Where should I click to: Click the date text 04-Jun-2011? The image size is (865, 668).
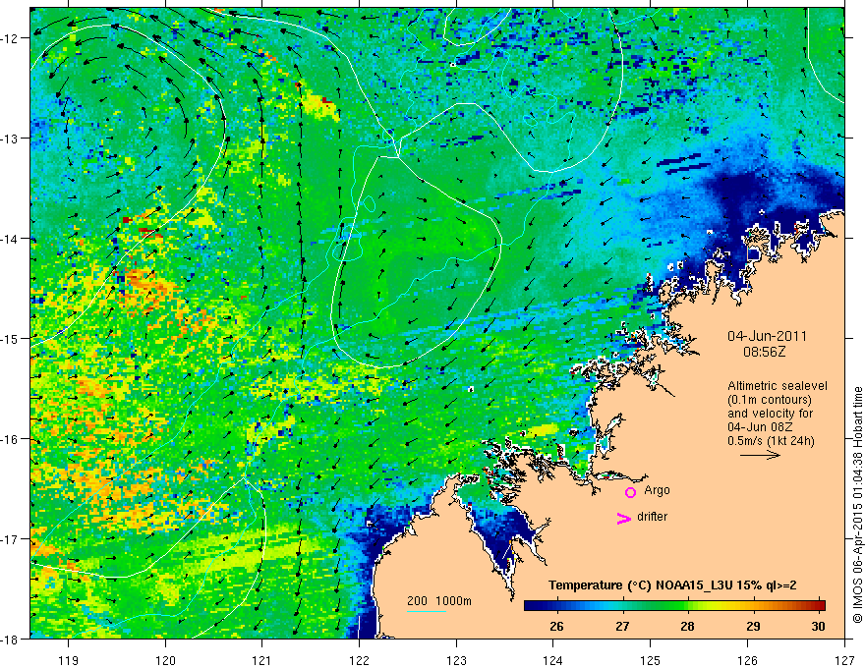click(767, 336)
